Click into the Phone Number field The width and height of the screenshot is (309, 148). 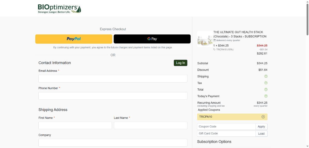click(x=113, y=96)
